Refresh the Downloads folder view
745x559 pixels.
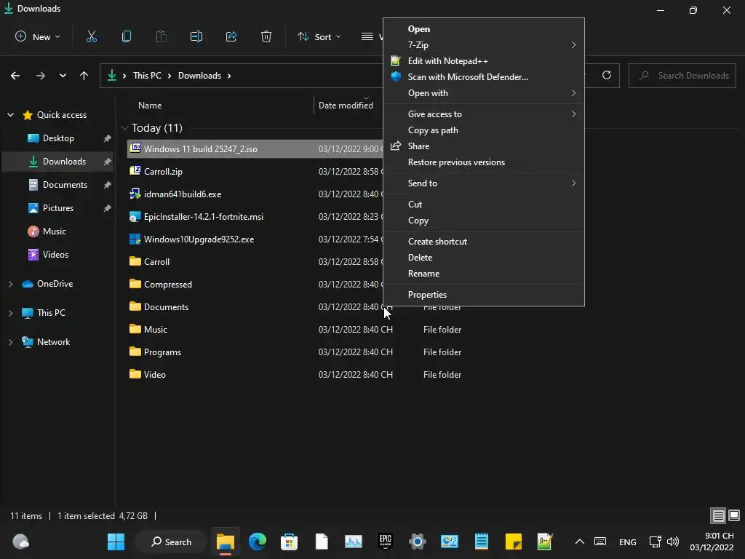point(607,75)
